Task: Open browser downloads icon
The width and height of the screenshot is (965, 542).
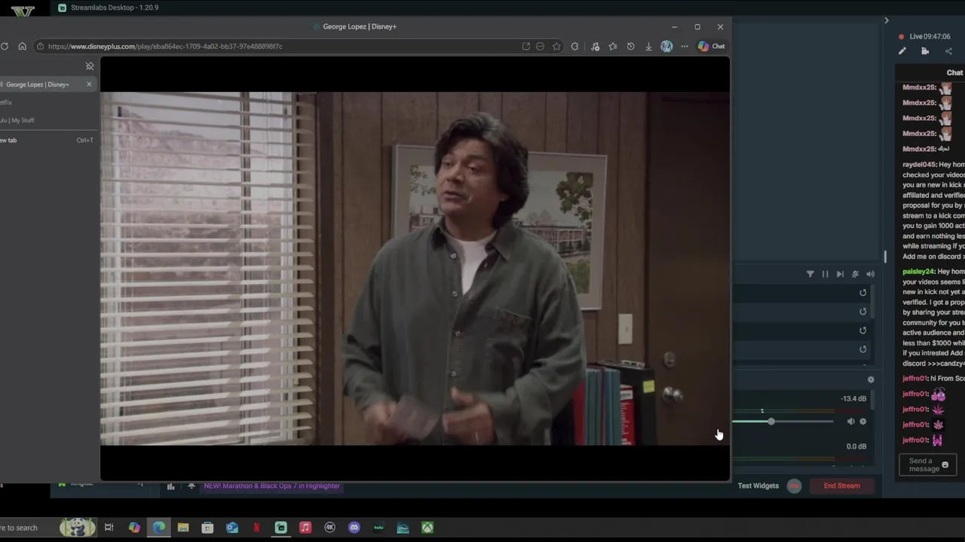Action: pos(648,47)
